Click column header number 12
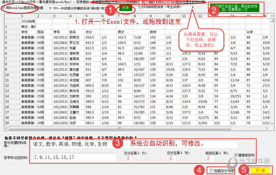The image size is (276, 175). coord(205,16)
